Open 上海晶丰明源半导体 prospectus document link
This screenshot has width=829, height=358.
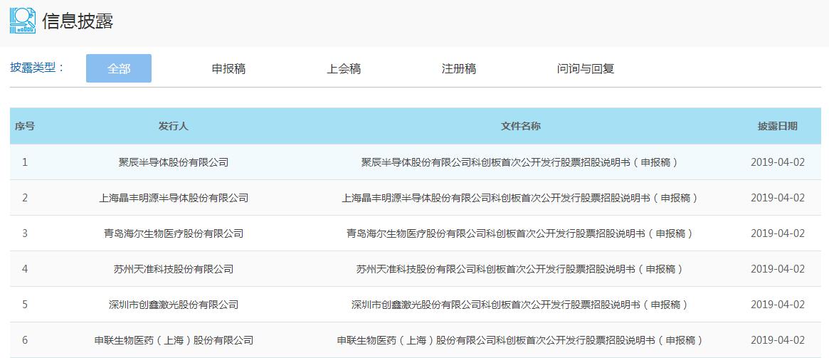[519, 198]
